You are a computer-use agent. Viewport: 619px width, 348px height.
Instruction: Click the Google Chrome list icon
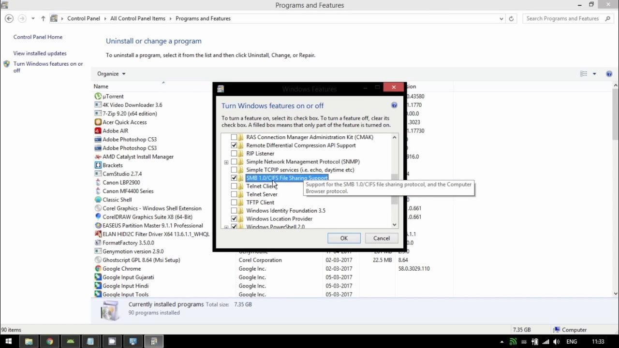(x=98, y=269)
